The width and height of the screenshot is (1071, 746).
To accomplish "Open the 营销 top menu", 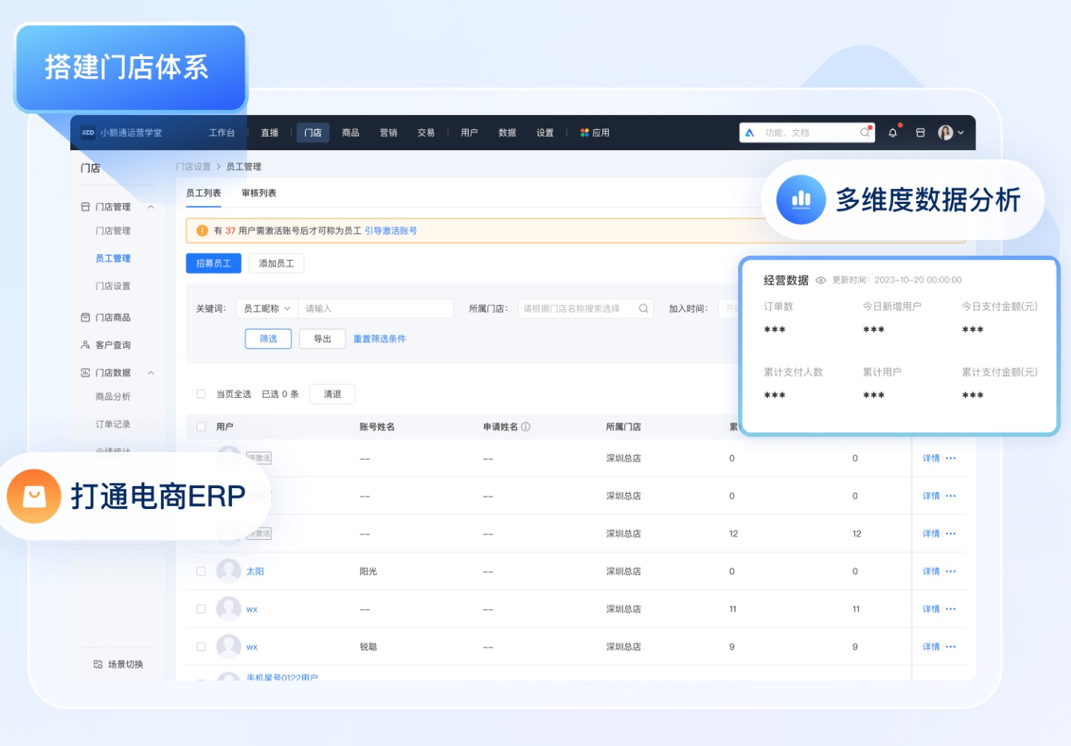I will click(x=388, y=133).
